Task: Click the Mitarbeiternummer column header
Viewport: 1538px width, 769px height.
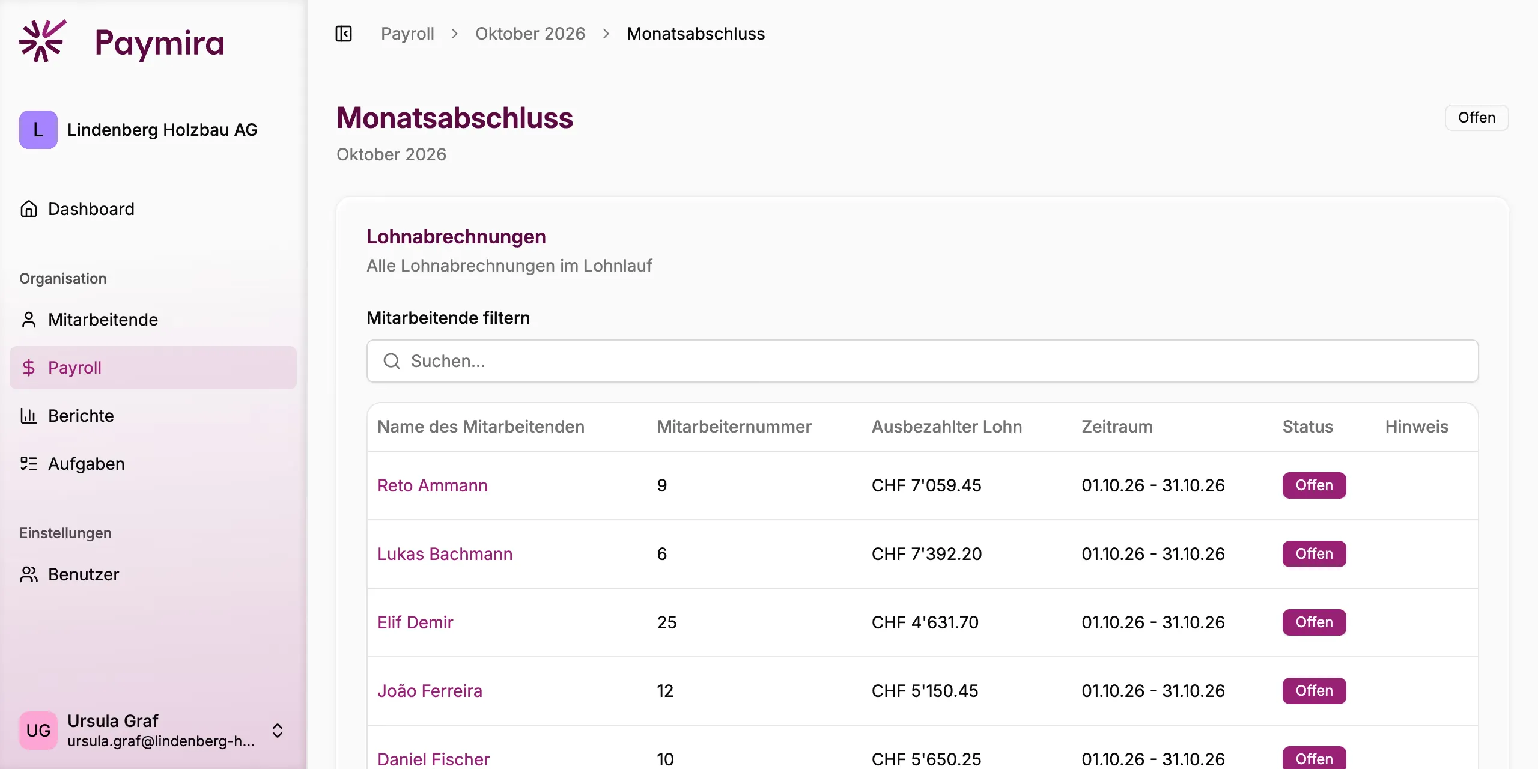Action: pos(734,427)
